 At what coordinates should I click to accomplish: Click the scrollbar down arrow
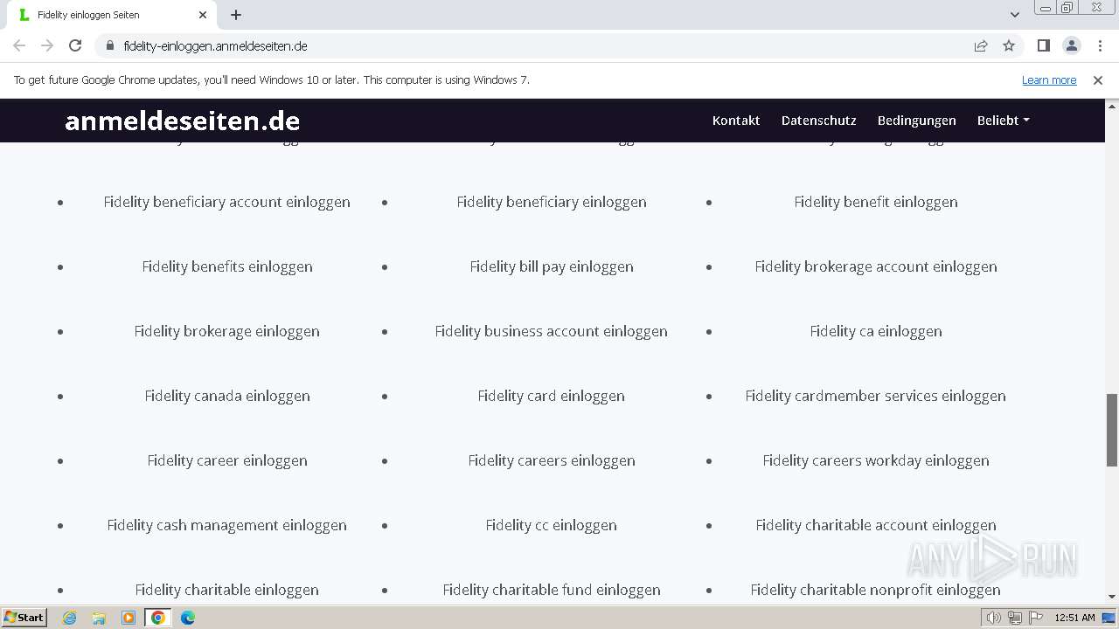[x=1112, y=597]
